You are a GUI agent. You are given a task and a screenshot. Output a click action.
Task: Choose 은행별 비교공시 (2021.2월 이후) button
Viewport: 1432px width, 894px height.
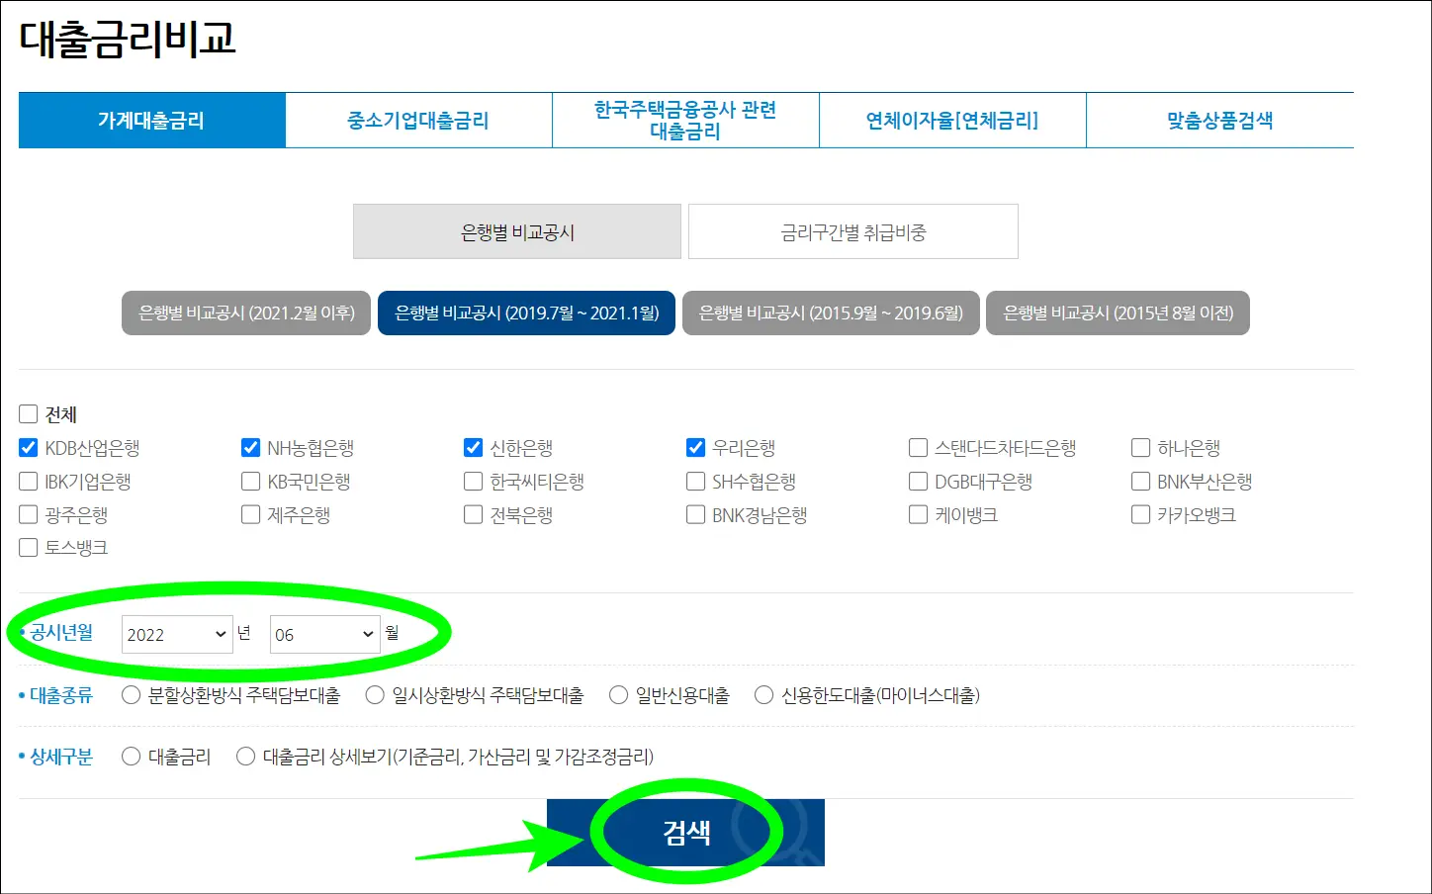(246, 313)
